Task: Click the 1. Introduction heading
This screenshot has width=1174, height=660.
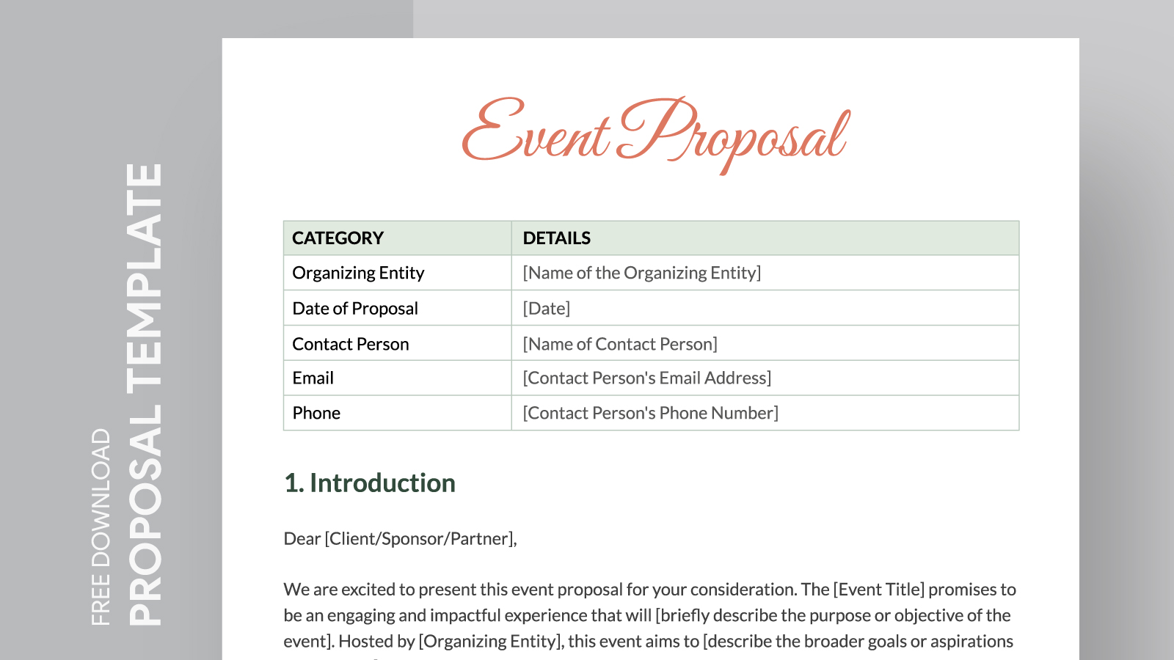Action: coord(369,483)
